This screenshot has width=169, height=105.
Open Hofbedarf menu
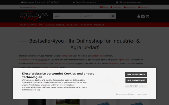coord(73,25)
